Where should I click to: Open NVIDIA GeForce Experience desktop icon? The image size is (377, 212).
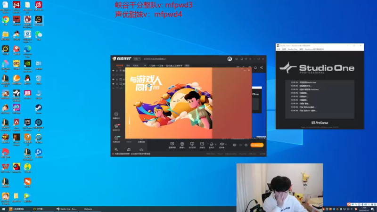point(27,64)
